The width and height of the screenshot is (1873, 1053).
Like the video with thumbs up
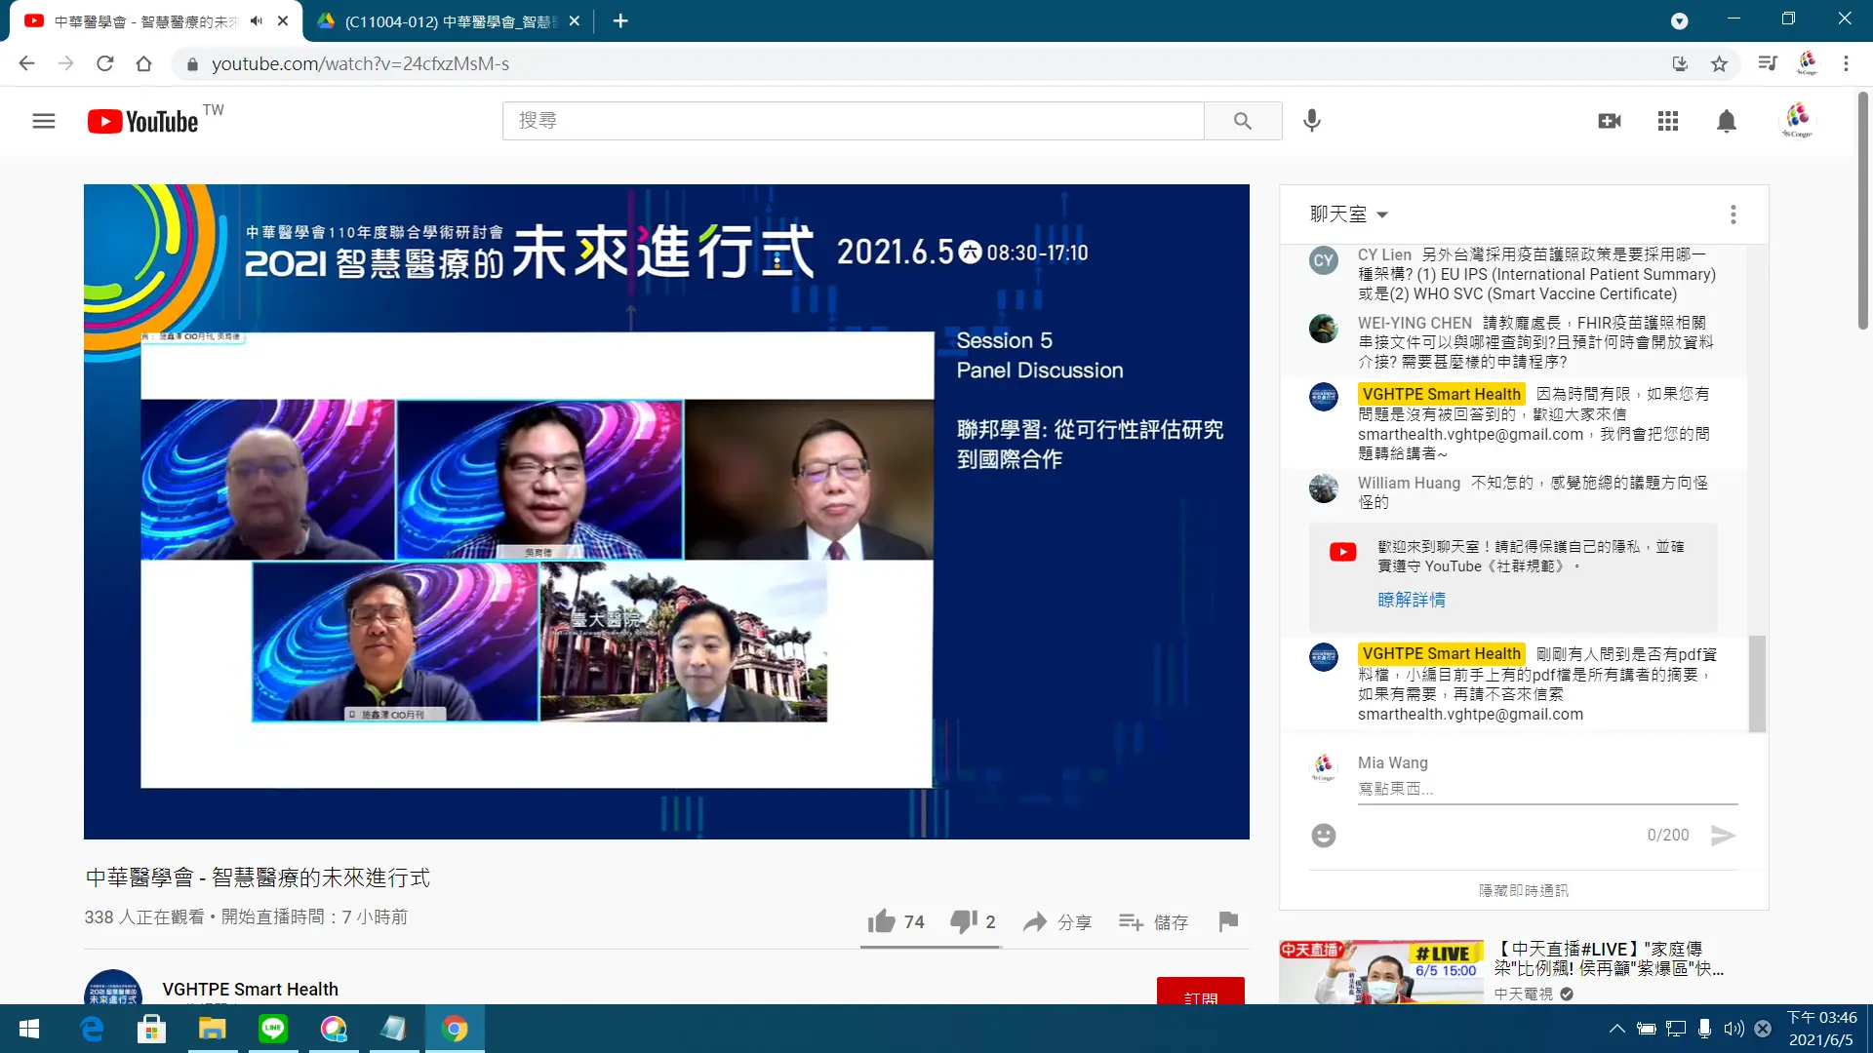point(882,921)
